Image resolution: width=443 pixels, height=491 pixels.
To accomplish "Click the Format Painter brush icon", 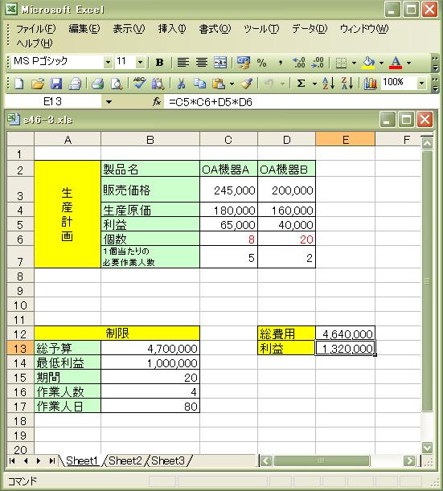I will (247, 84).
